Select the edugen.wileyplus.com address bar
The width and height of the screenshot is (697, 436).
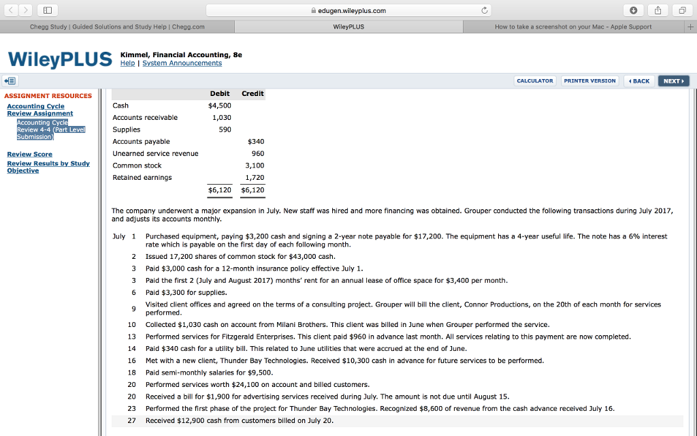pyautogui.click(x=348, y=10)
